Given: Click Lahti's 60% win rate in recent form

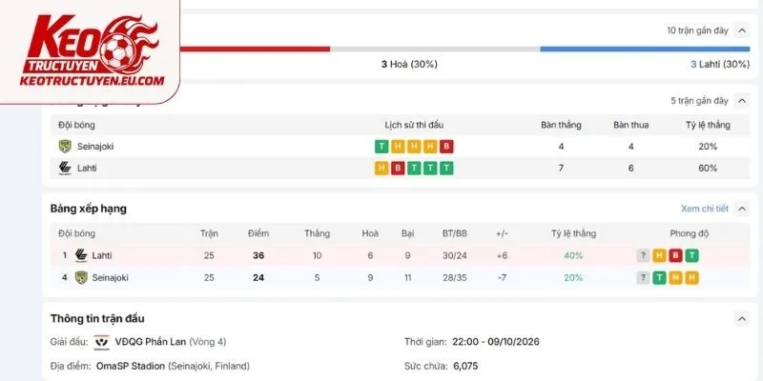Looking at the screenshot, I should pos(708,169).
